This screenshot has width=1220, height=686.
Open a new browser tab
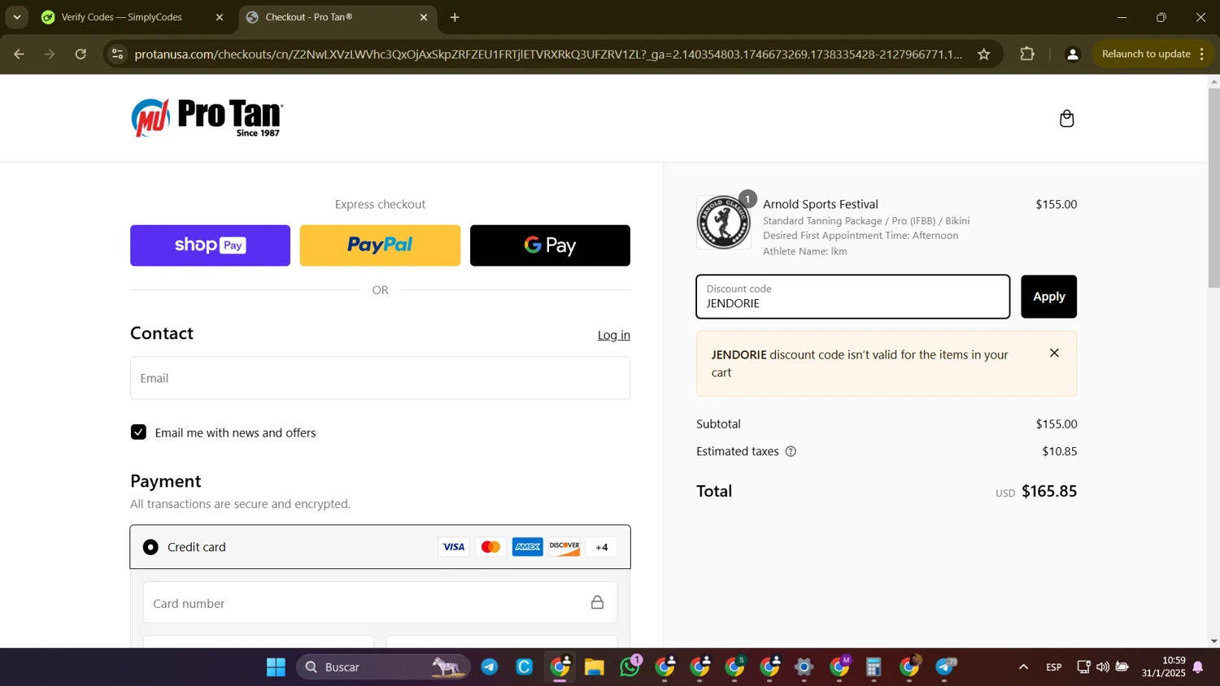455,17
